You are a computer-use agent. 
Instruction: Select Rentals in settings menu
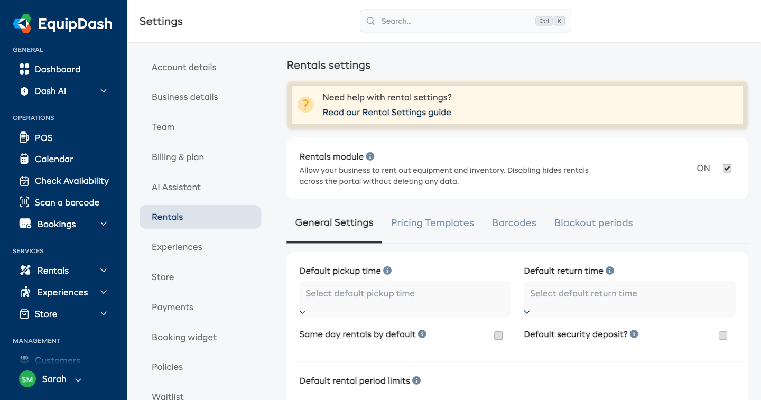pyautogui.click(x=200, y=217)
